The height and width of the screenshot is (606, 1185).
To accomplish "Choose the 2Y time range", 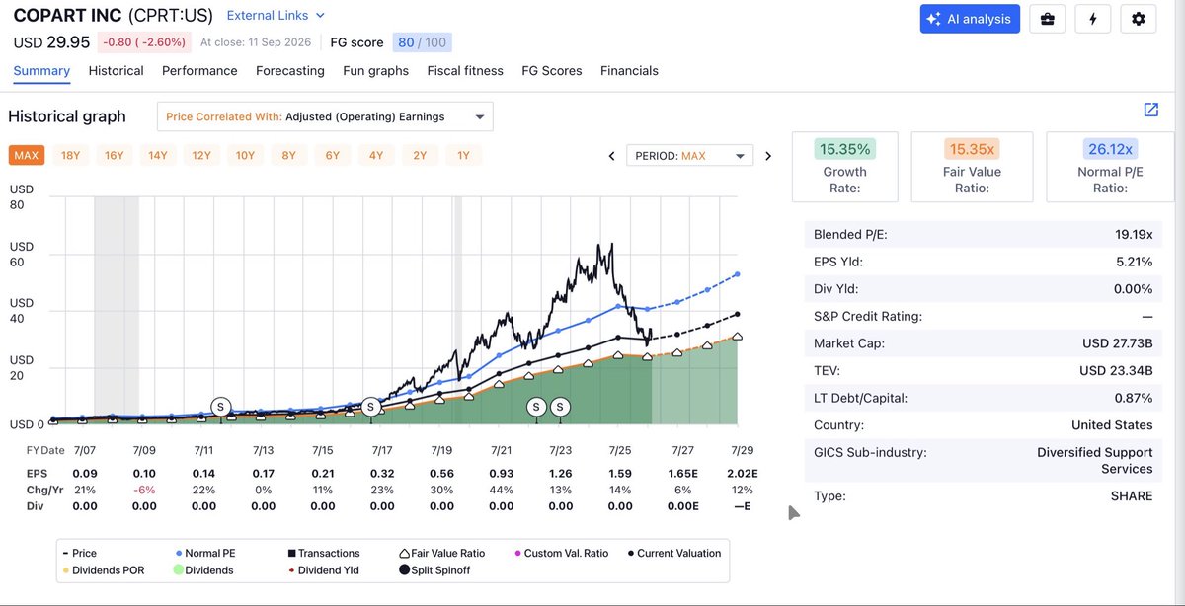I will coord(420,155).
